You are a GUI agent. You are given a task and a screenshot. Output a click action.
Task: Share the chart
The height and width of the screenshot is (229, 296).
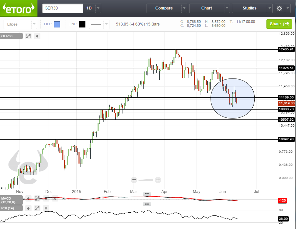coord(279,24)
